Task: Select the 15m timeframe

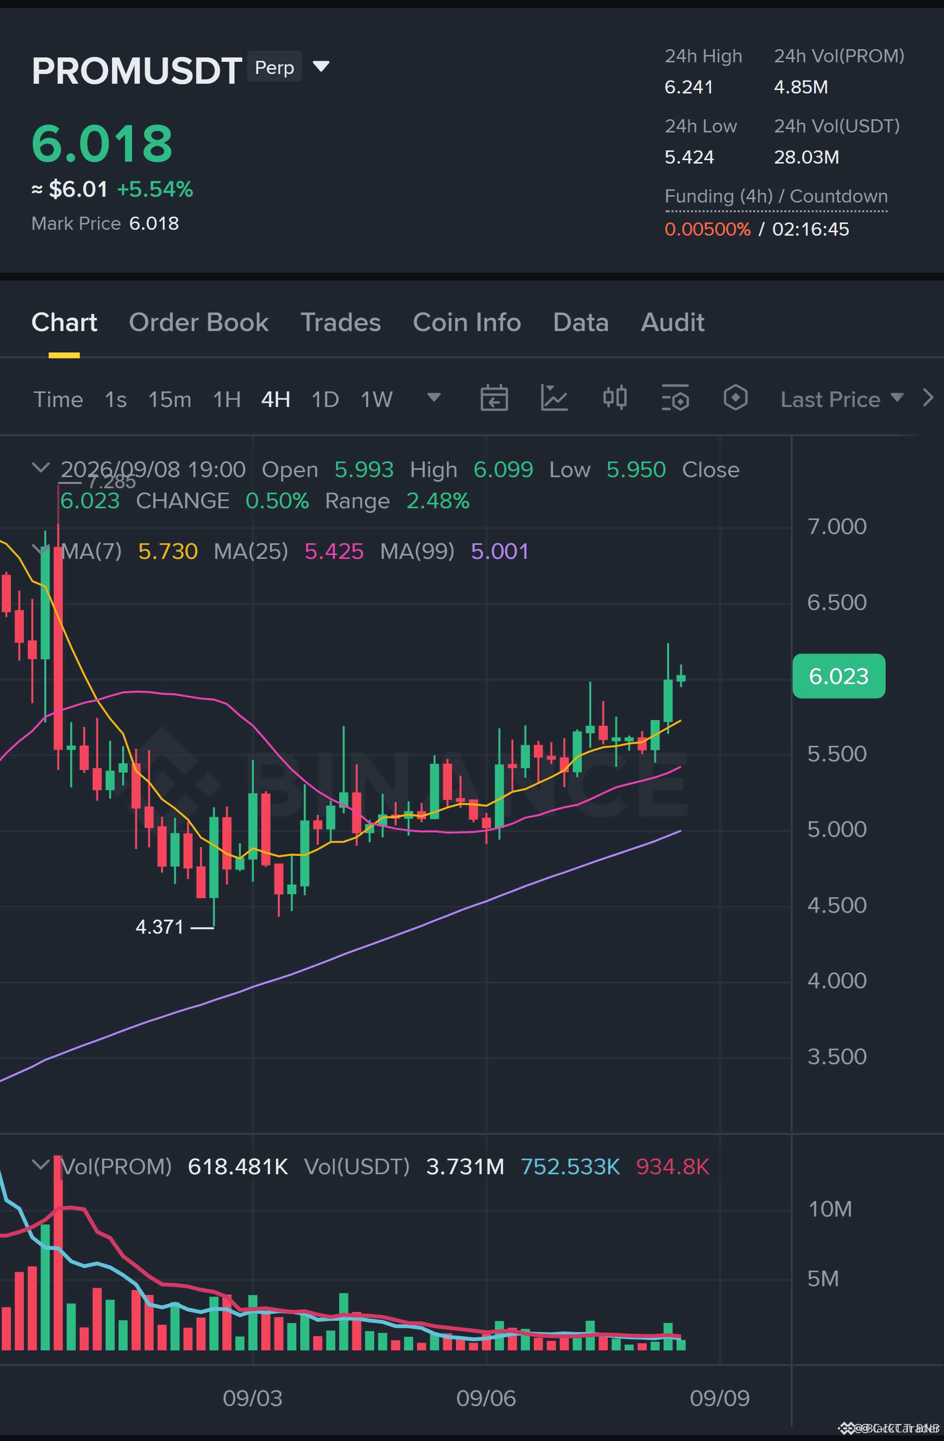Action: [169, 400]
